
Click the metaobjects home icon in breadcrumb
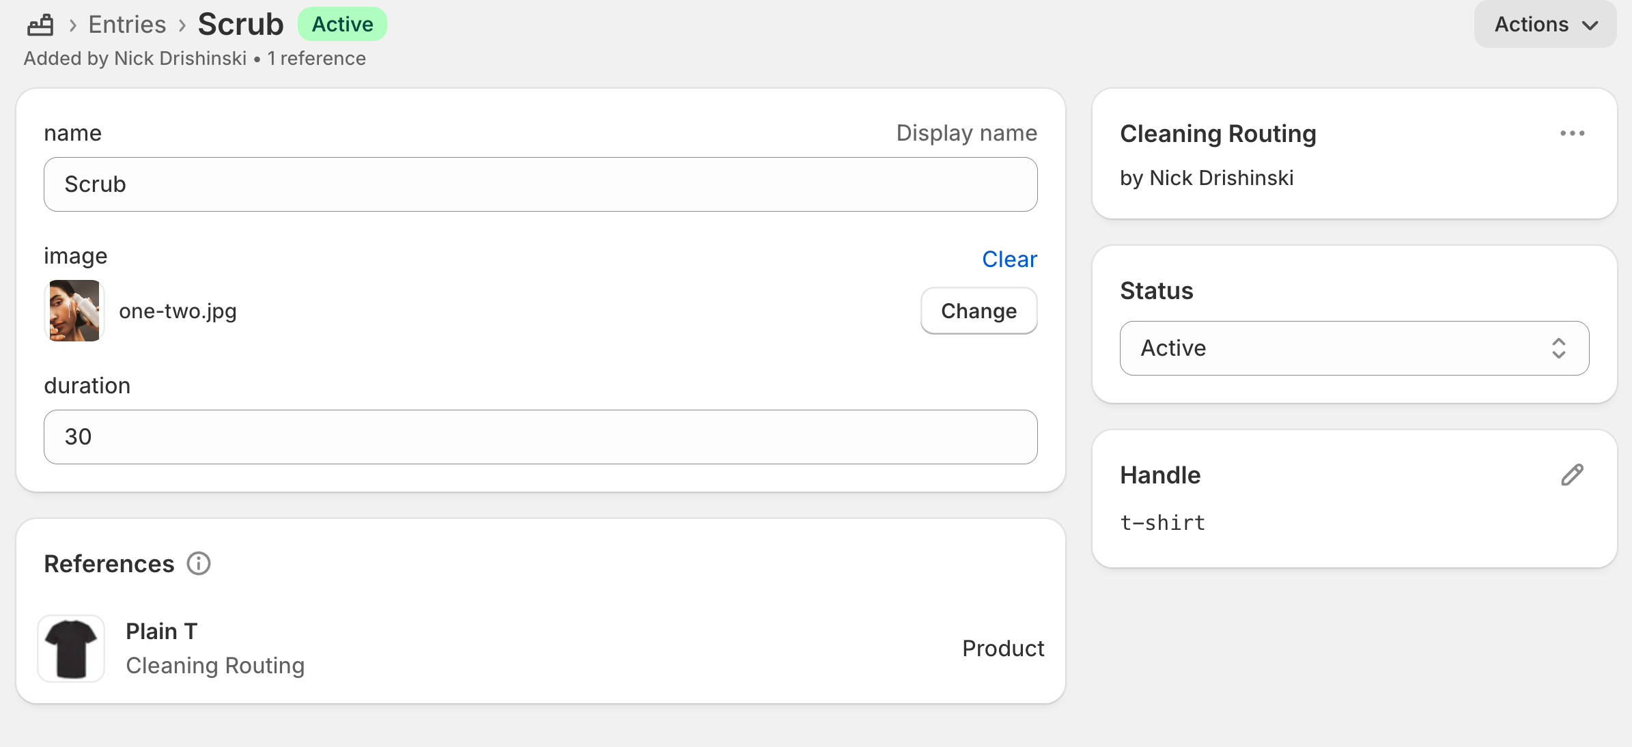pyautogui.click(x=40, y=25)
